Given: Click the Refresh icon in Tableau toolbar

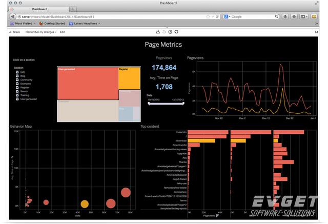Looking at the screenshot, I should 176,32.
